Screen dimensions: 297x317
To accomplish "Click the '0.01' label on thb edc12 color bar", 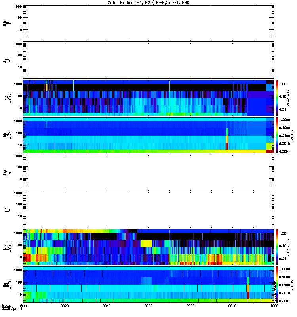I will pyautogui.click(x=282, y=109).
